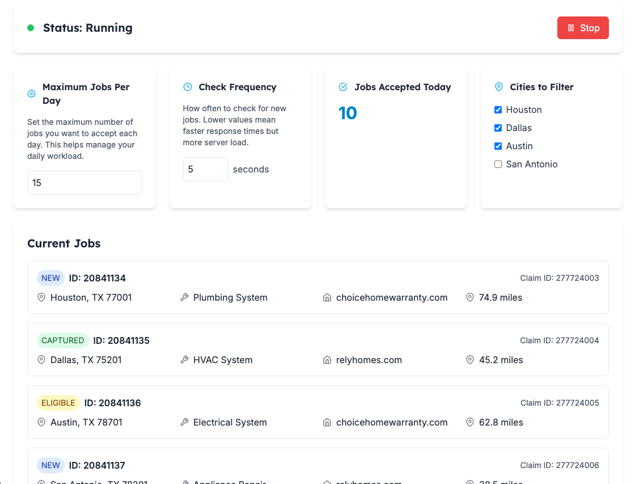Image resolution: width=635 pixels, height=484 pixels.
Task: Click Claim ID: 277724003
Action: click(559, 278)
